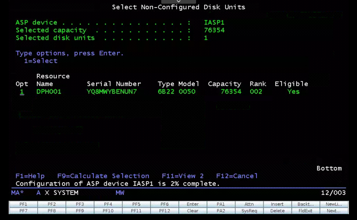
Task: Click the Enter key button
Action: [x=193, y=204]
